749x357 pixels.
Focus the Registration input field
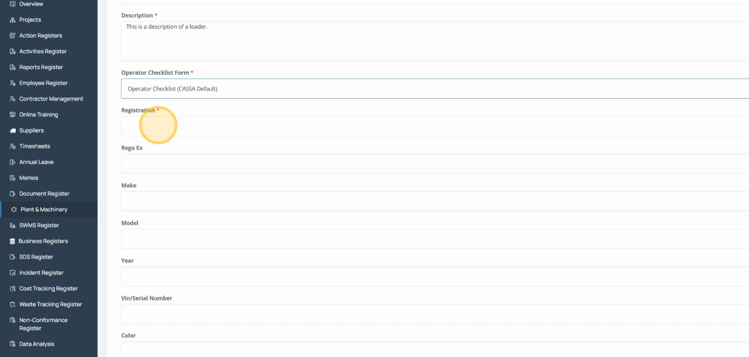coord(435,126)
